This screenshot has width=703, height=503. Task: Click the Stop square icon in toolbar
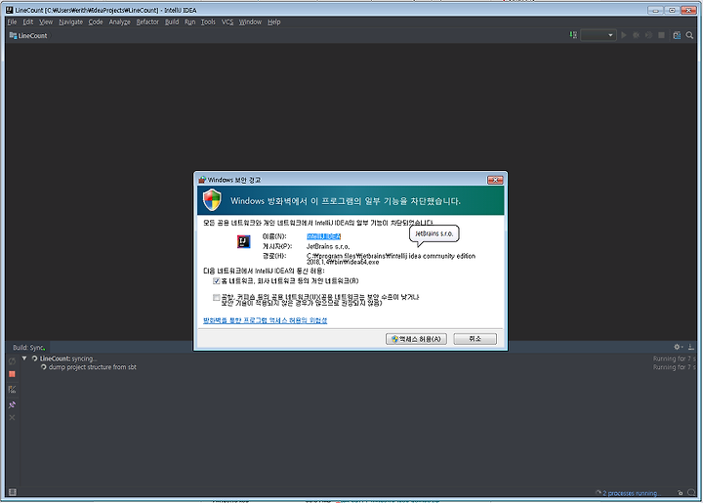661,35
